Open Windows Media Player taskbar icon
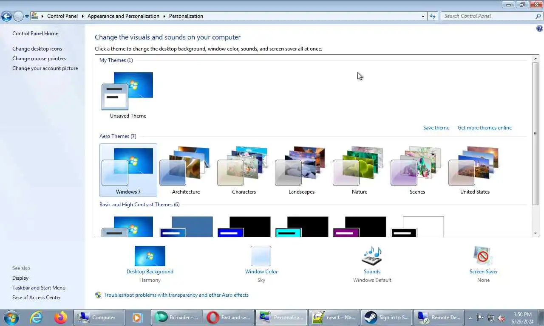This screenshot has width=544, height=326. point(137,318)
